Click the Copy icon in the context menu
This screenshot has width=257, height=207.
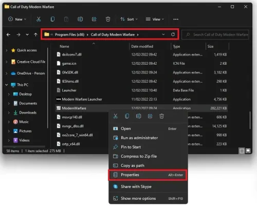(127, 116)
